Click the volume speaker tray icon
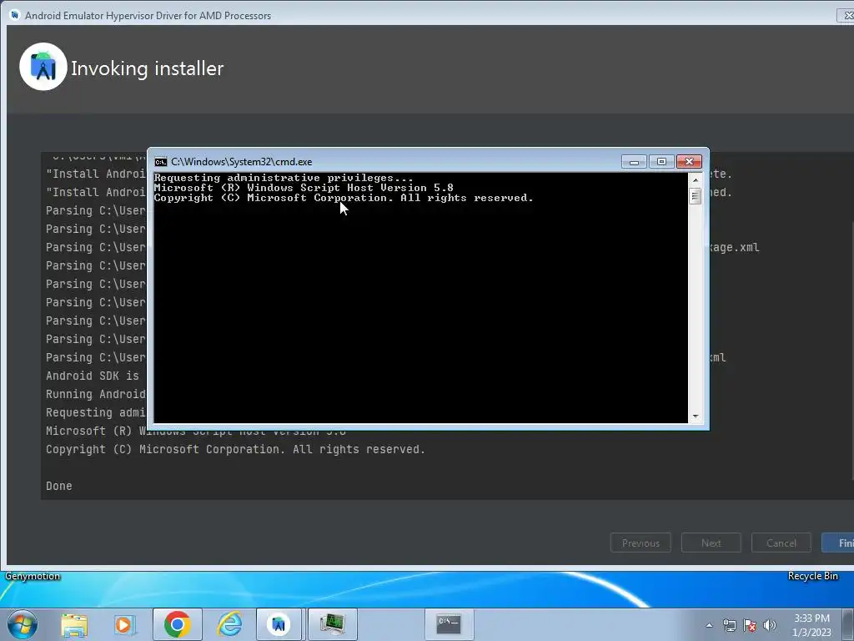The height and width of the screenshot is (641, 854). coord(770,625)
